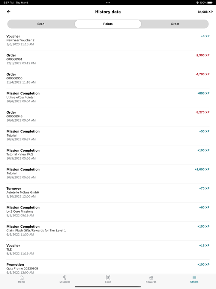Image resolution: width=216 pixels, height=289 pixels.
Task: Open Lv 2 Core Missions entry
Action: point(108,211)
